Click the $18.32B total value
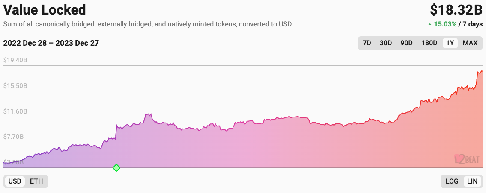This screenshot has width=486, height=193. (x=456, y=9)
